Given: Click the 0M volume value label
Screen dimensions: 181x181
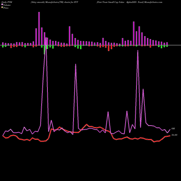Looking at the screenshot, I should point(173,129).
